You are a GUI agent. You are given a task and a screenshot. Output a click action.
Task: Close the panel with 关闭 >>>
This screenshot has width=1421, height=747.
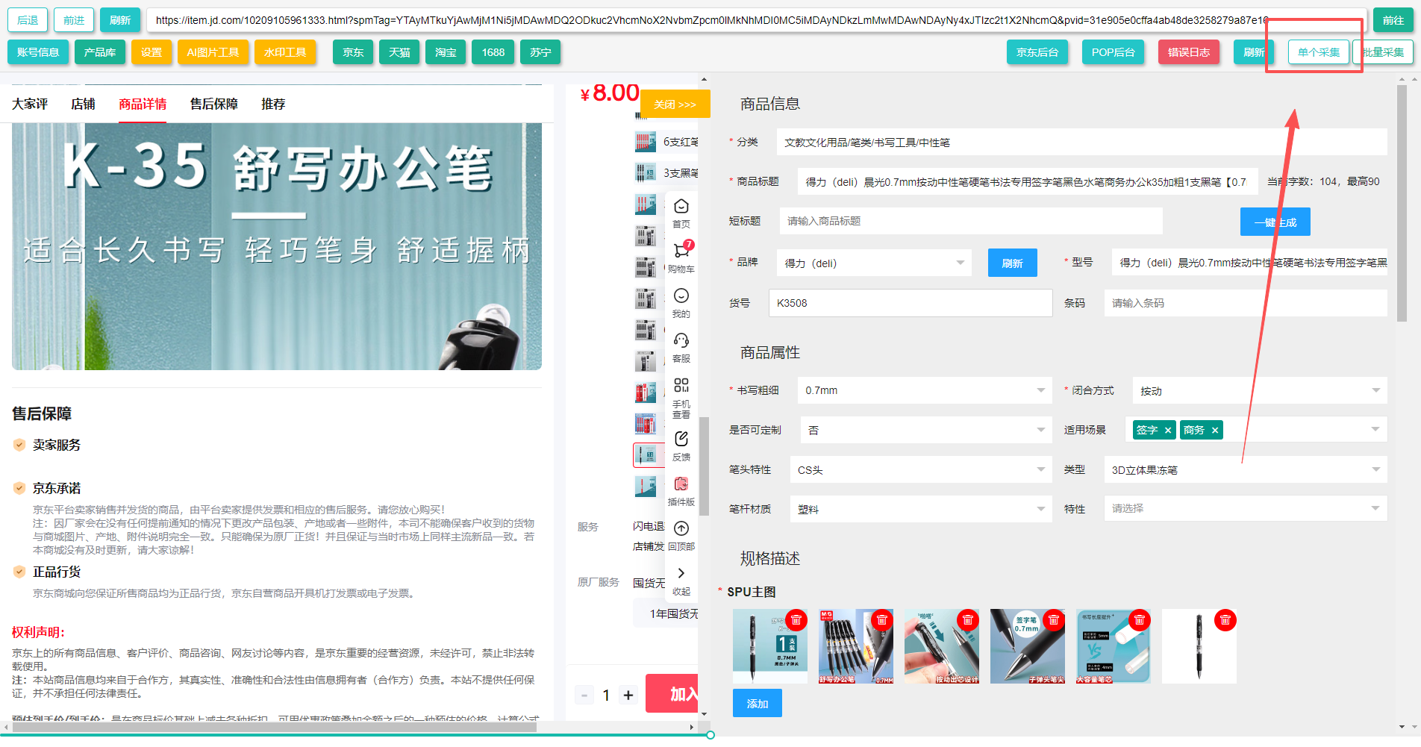pyautogui.click(x=675, y=104)
